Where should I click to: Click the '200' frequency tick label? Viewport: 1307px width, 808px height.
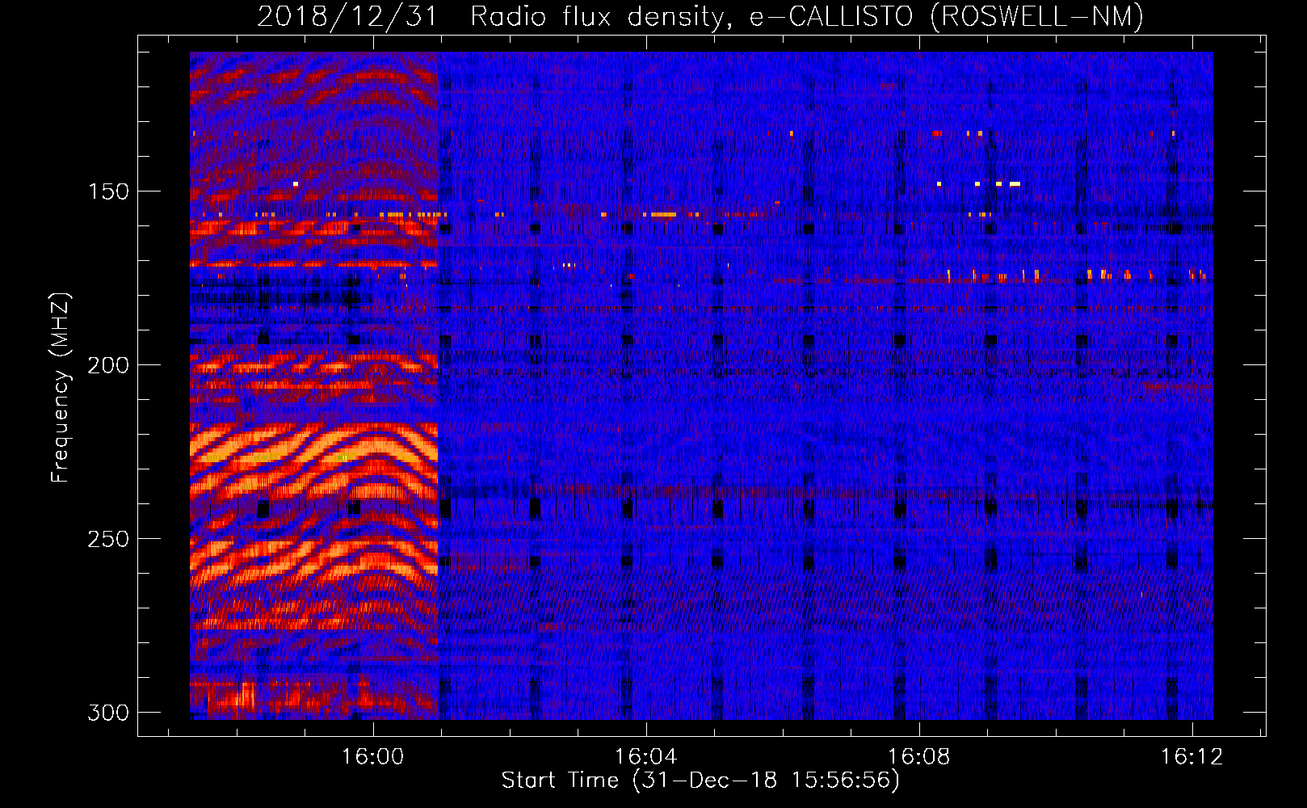107,365
